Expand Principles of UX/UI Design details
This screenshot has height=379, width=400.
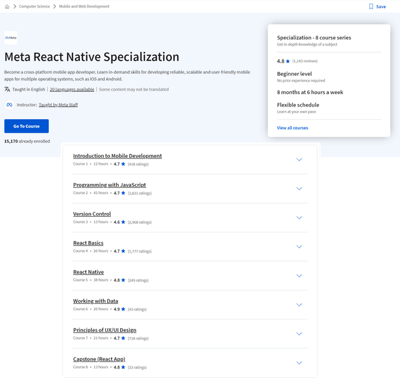299,334
